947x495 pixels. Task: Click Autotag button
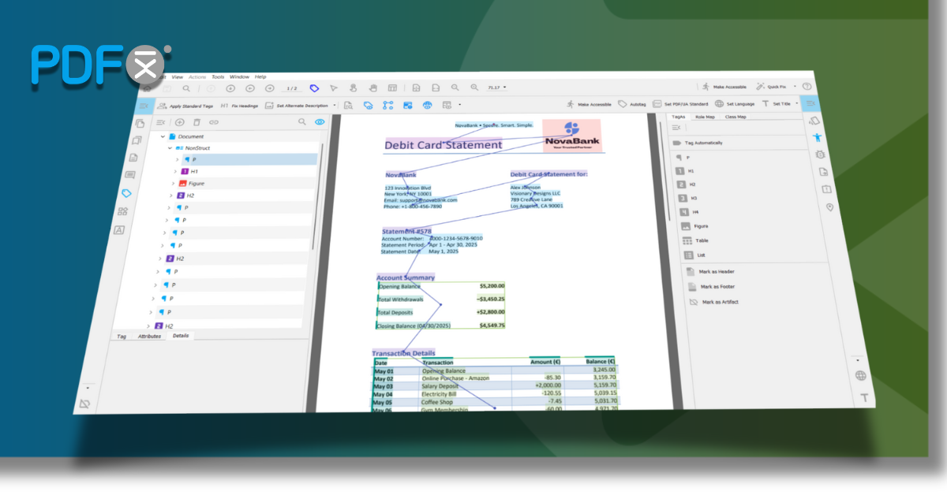(632, 104)
